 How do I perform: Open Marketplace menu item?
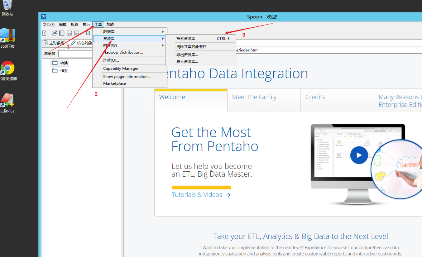(130, 83)
